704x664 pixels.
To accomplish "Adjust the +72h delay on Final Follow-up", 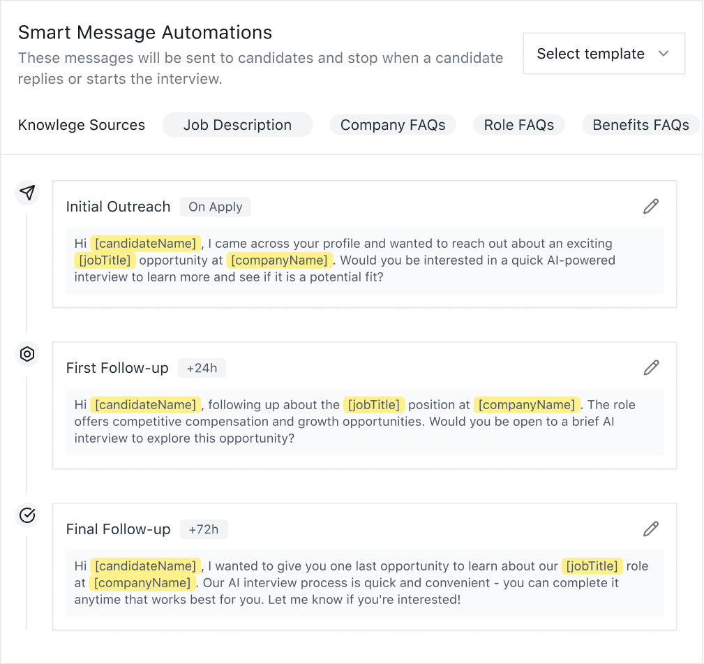I will coord(204,529).
